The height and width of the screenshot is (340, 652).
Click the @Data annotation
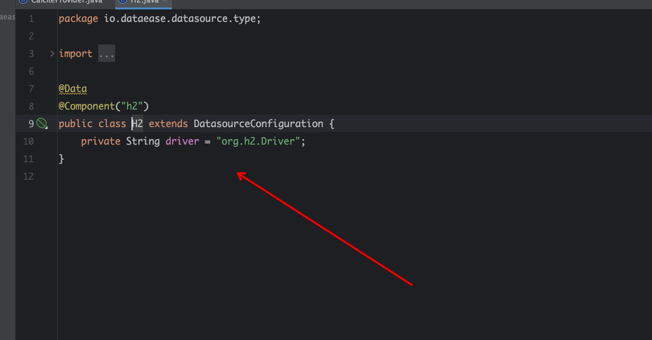(73, 89)
